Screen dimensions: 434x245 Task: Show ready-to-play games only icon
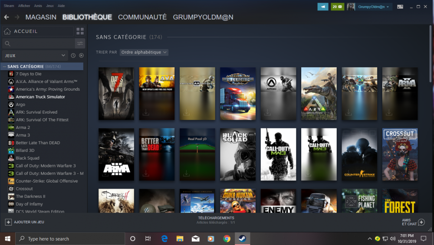point(82,56)
